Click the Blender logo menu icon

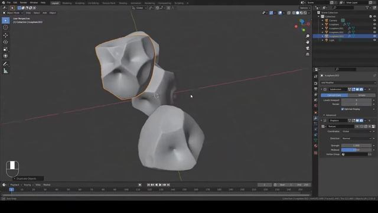coord(4,2)
